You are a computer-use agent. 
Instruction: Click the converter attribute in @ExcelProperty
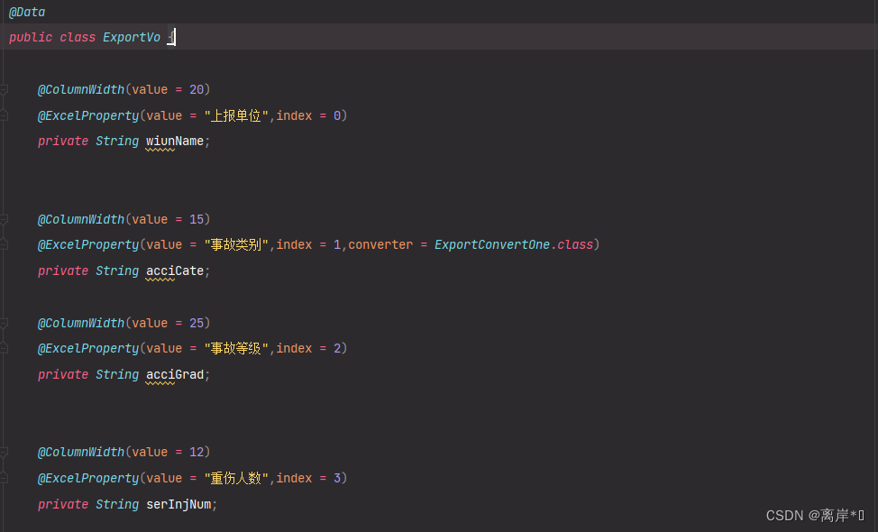[380, 244]
